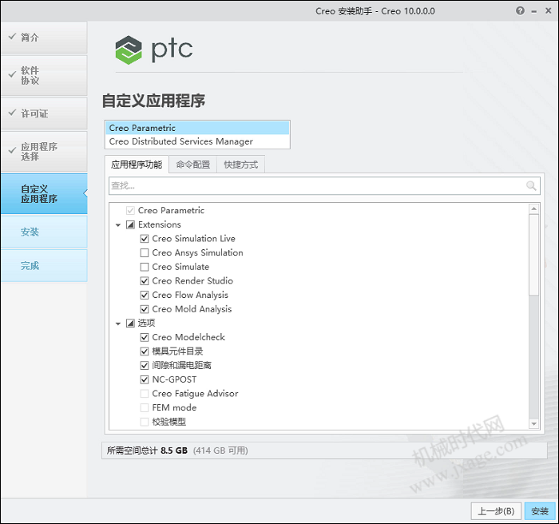The image size is (559, 524).
Task: Toggle the Extensions group checkbox
Action: pos(130,224)
